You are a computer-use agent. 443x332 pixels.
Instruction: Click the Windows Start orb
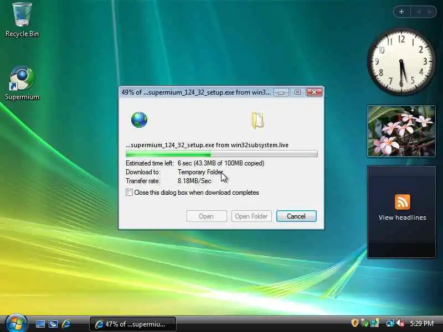(x=16, y=323)
